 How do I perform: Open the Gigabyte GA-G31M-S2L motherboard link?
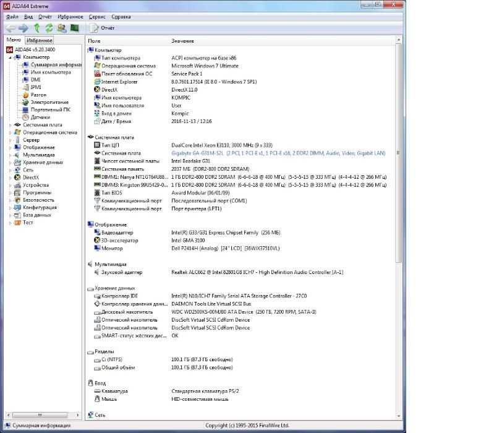278,153
